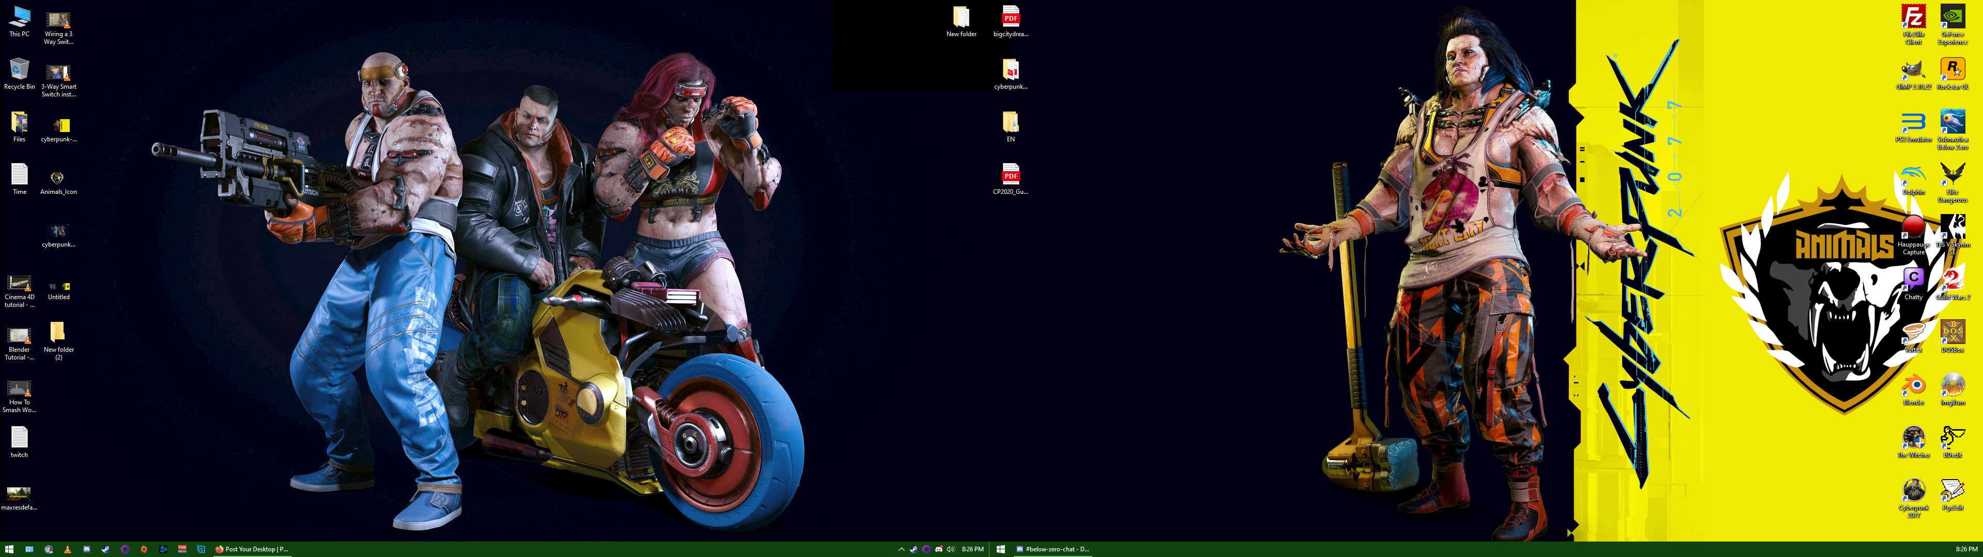Open the FileZilla Client shortcut
The height and width of the screenshot is (557, 1983).
click(1914, 25)
